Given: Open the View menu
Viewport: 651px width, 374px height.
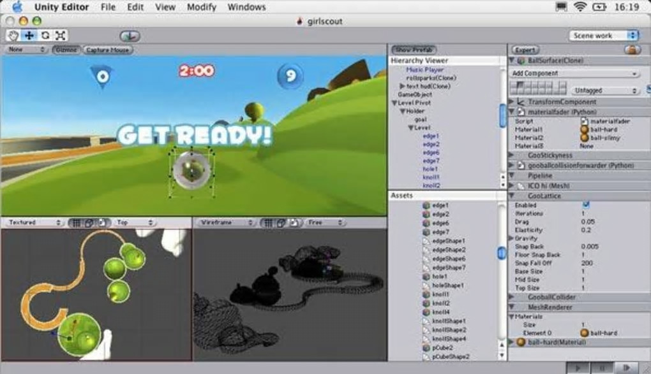Looking at the screenshot, I should (x=165, y=7).
